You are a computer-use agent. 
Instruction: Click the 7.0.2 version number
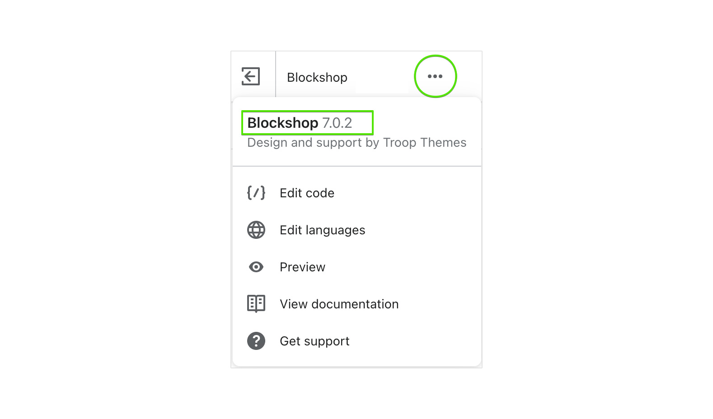pos(337,123)
